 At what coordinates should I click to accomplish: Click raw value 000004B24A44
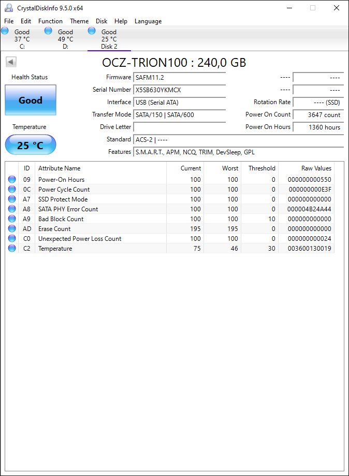click(309, 209)
